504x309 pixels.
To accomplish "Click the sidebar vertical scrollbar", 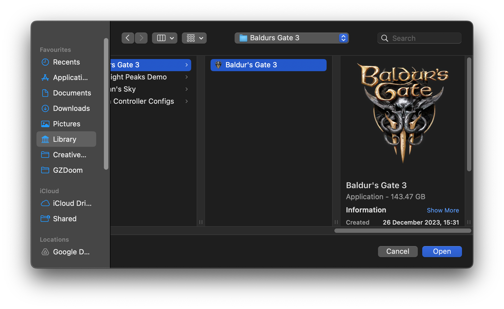I will (x=106, y=104).
